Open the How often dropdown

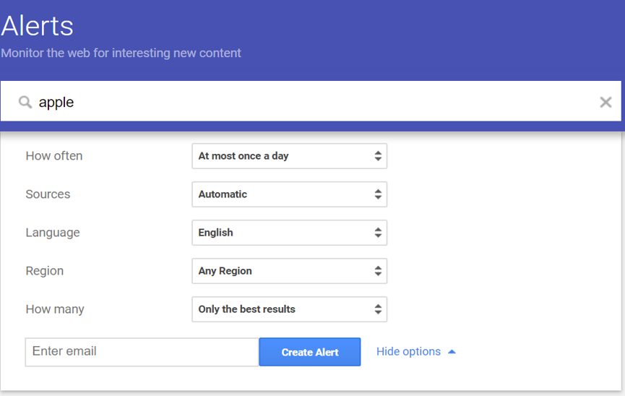(x=290, y=156)
